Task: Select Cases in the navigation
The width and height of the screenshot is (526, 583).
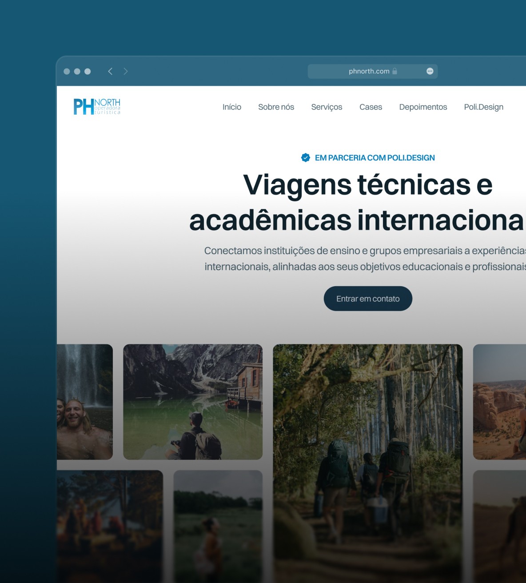Action: click(x=371, y=107)
